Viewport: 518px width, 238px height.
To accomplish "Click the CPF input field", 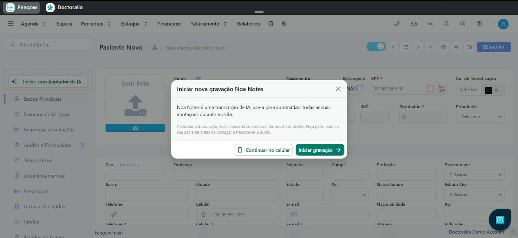I will [398, 89].
